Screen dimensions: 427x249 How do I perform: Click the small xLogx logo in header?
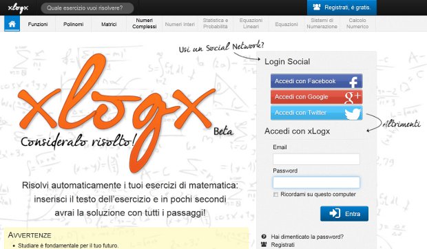pos(18,8)
